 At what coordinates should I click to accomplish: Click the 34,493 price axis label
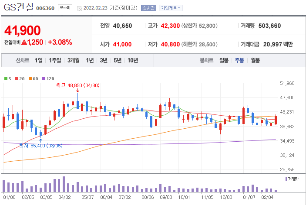tap(287, 141)
